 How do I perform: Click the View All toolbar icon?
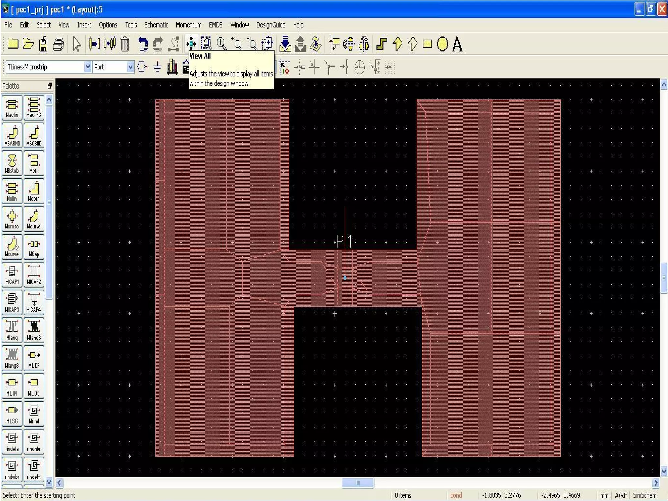191,44
